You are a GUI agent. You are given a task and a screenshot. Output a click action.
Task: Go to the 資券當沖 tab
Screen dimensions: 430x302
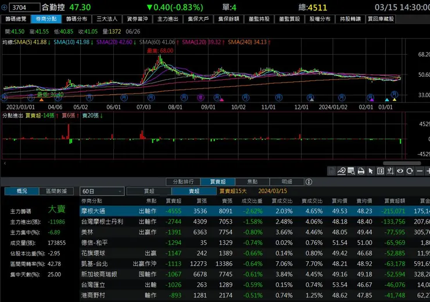[137, 19]
